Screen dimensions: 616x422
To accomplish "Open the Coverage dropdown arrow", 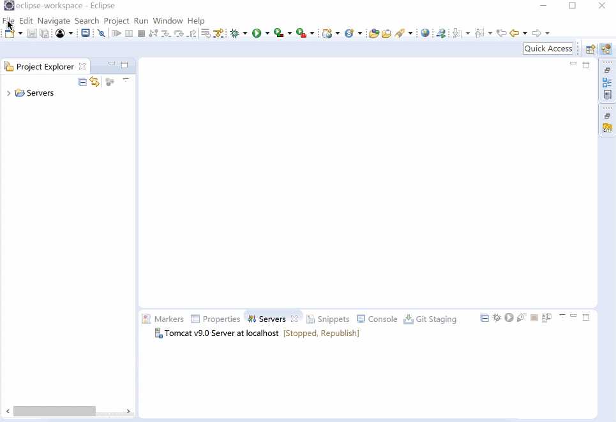I will pos(290,33).
